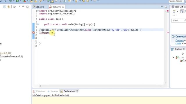Open Task List view menu triangle
Image resolution: width=186 pixels, height=104 pixels.
click(x=174, y=15)
